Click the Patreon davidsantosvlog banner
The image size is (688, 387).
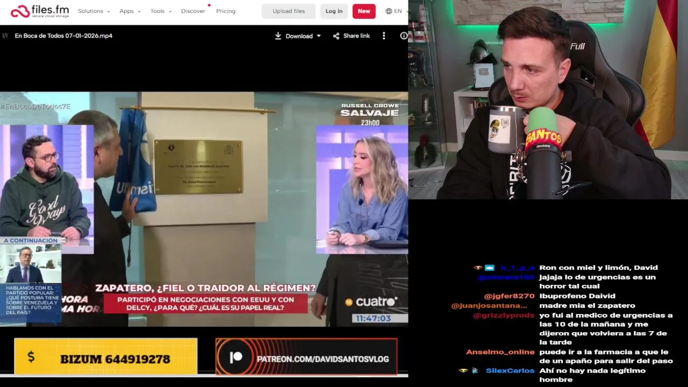coord(306,356)
